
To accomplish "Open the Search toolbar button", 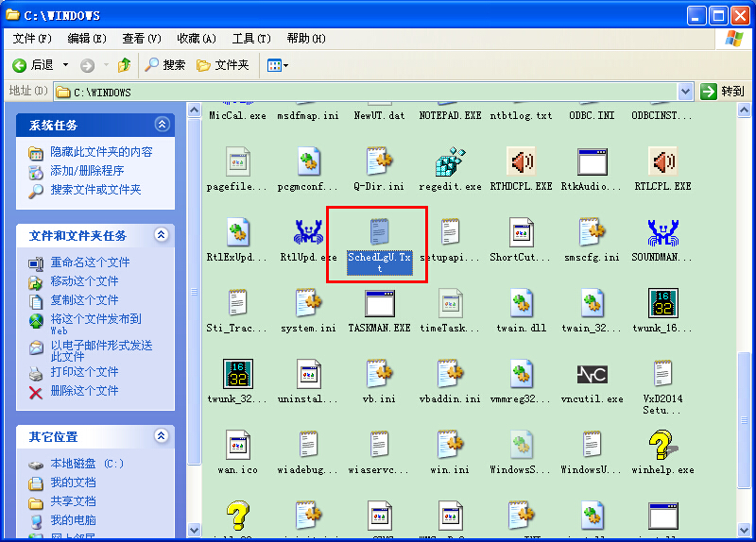I will click(164, 65).
